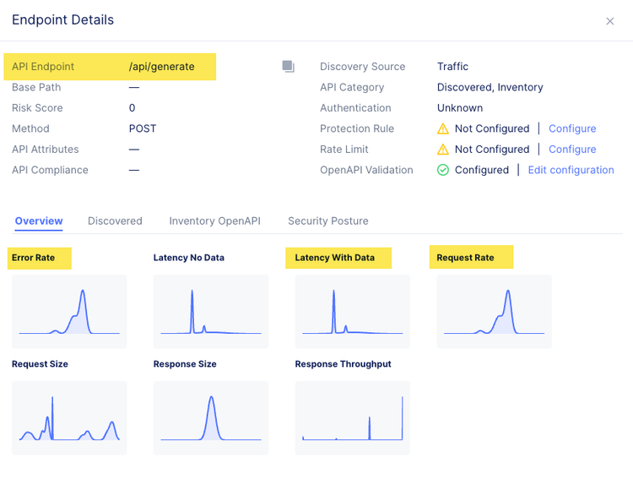This screenshot has height=480, width=633.
Task: Click the /api/generate endpoint value
Action: pyautogui.click(x=162, y=67)
